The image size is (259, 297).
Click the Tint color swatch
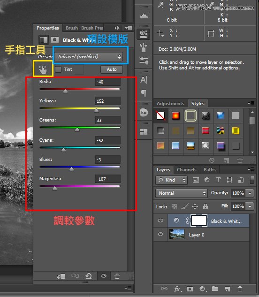pyautogui.click(x=79, y=69)
